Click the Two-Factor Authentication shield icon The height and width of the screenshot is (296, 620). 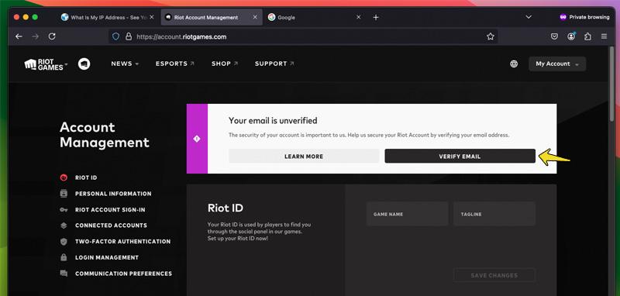click(64, 242)
